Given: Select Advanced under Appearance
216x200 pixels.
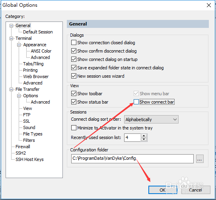Looking at the screenshot, I should click(40, 57).
